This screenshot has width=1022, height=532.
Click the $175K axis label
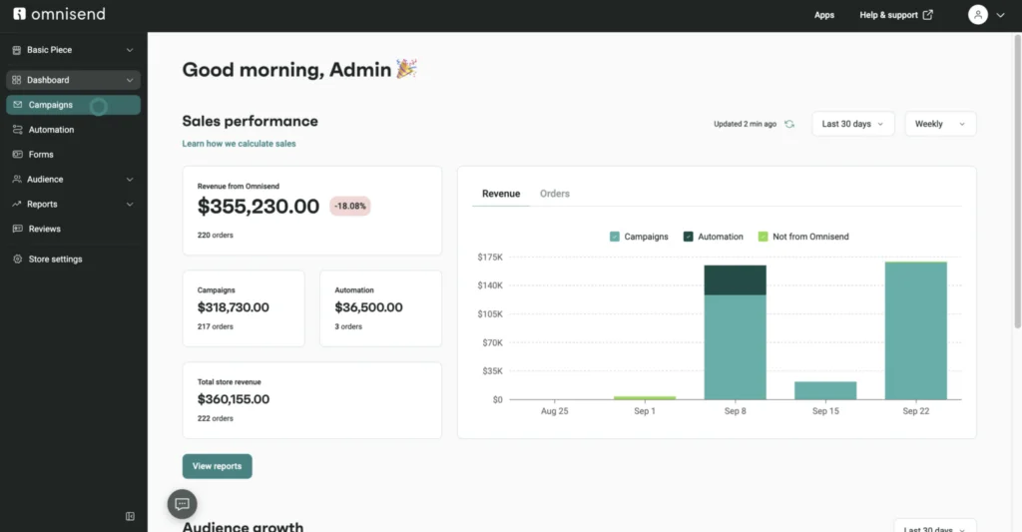(490, 257)
